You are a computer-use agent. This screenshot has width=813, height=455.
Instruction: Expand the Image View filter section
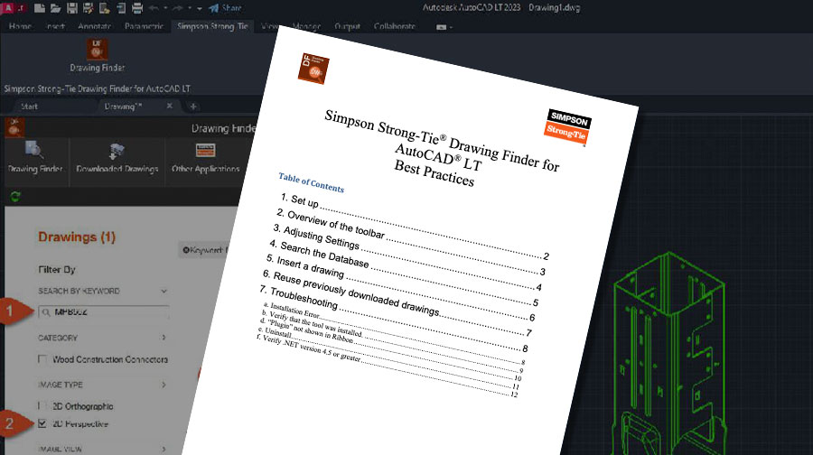(164, 449)
